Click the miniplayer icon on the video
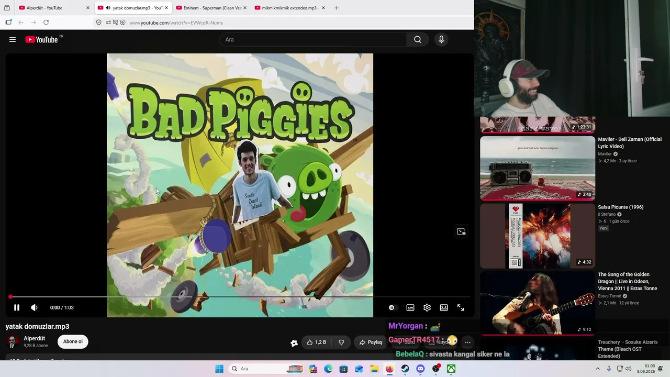Screen dimensions: 670x377 [x=461, y=231]
